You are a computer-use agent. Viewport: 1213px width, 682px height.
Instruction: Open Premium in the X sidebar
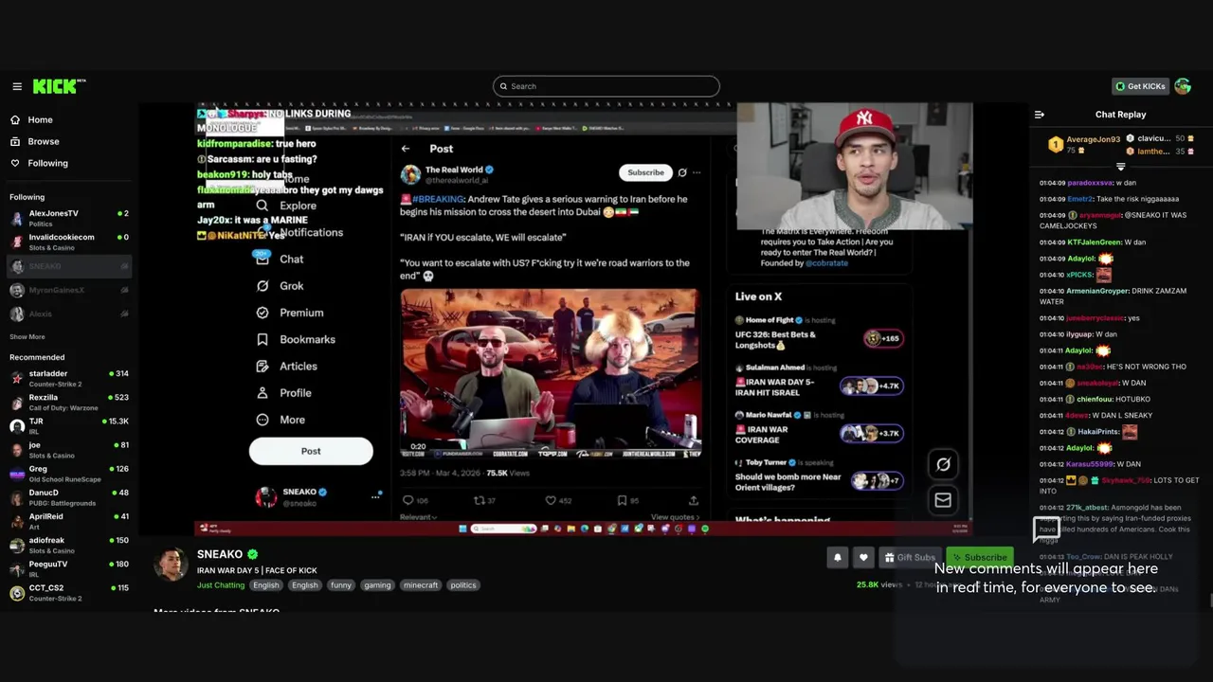(x=290, y=313)
